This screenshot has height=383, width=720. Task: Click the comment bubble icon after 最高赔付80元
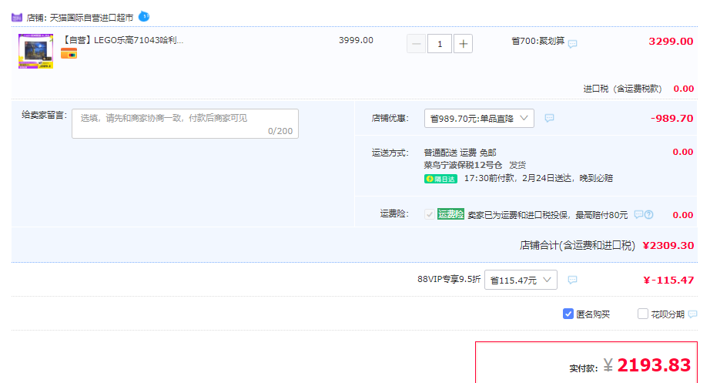coord(638,214)
